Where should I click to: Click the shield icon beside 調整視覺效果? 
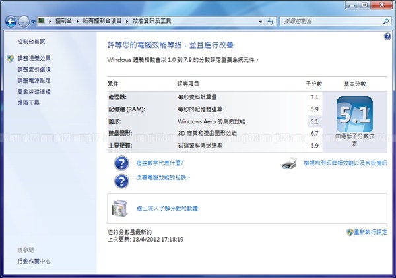pos(11,59)
